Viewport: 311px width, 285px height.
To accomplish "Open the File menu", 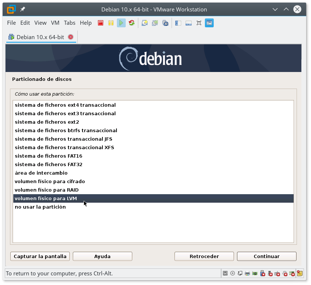I will coord(11,23).
